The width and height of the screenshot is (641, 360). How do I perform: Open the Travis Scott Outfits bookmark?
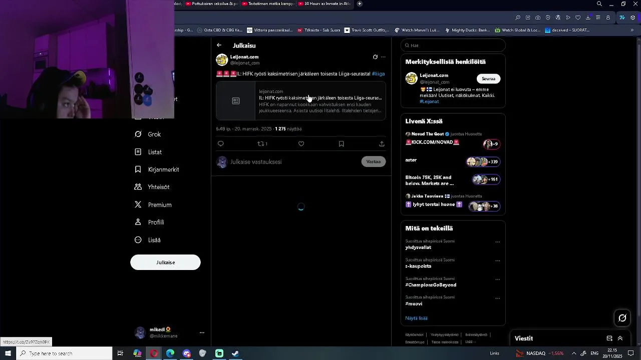click(367, 30)
